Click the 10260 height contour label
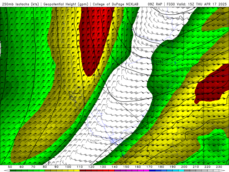 click(x=159, y=61)
